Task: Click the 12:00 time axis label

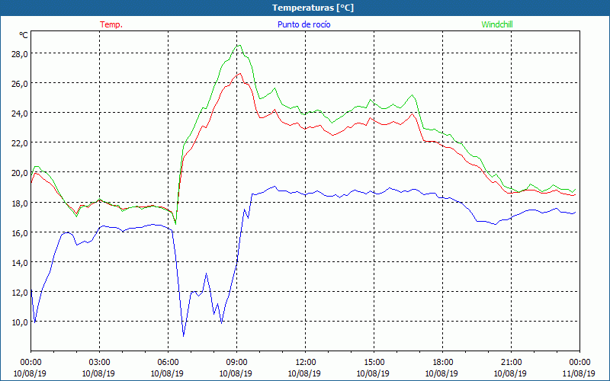Action: click(306, 363)
